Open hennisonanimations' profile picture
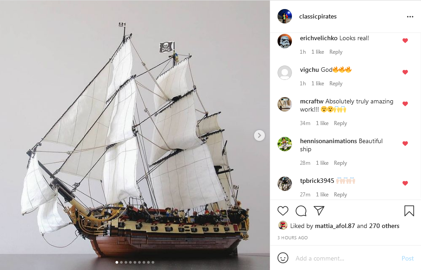Screen dimensions: 421x270 pos(285,144)
